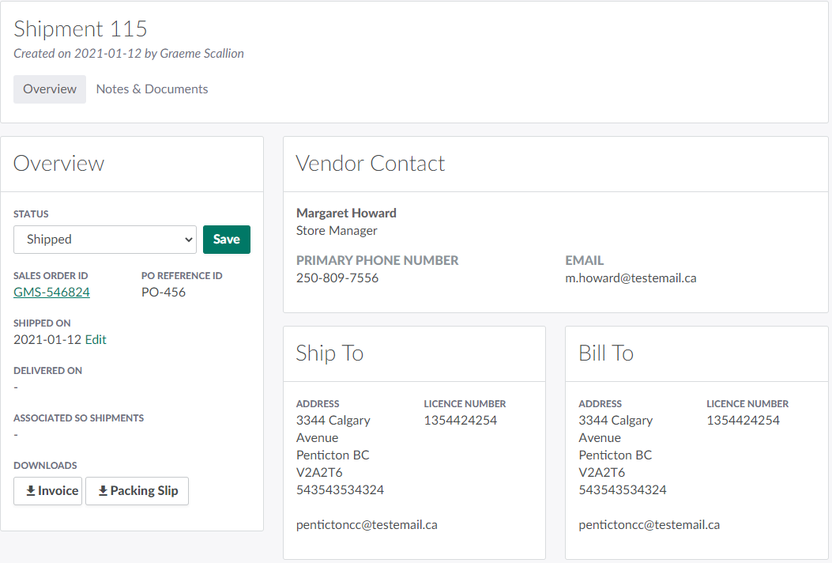832x563 pixels.
Task: Select the Overview tab
Action: (50, 89)
